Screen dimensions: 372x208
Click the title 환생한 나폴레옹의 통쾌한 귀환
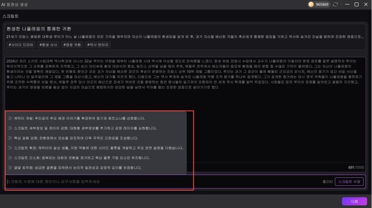coord(39,29)
